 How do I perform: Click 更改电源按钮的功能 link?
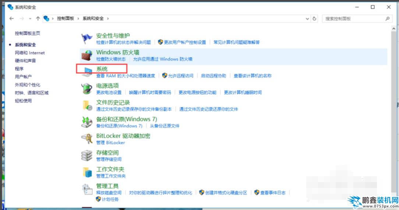pos(197,93)
